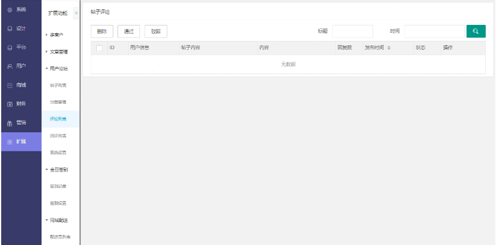This screenshot has height=245, width=496.
Task: Focus the 时间 (Time) input field
Action: 434,31
